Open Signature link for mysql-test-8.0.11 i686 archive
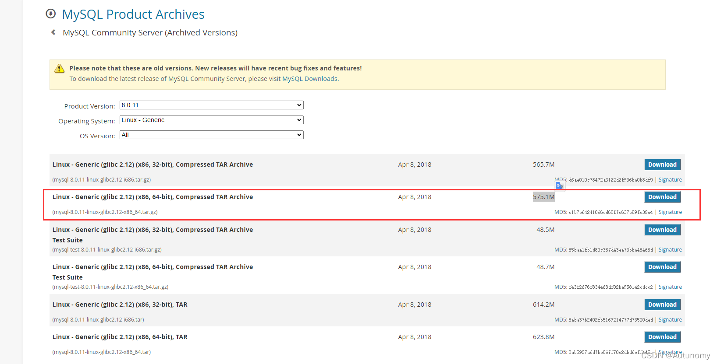Image resolution: width=717 pixels, height=364 pixels. click(670, 250)
